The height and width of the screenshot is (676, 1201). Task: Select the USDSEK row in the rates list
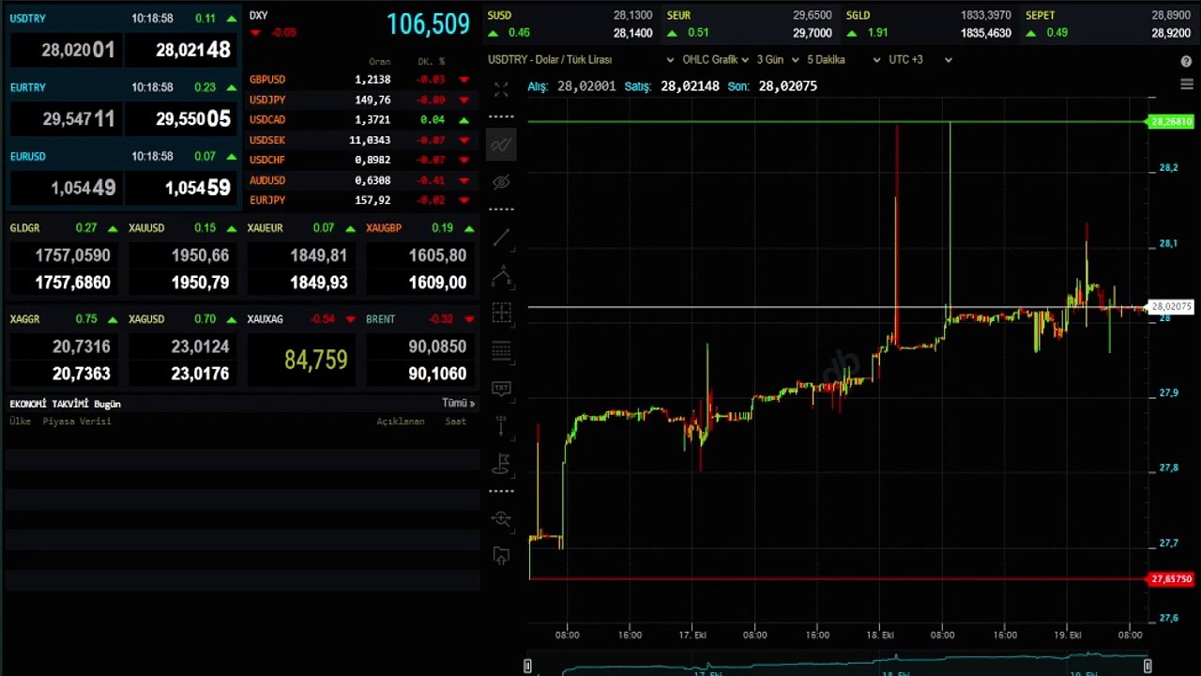click(x=360, y=140)
